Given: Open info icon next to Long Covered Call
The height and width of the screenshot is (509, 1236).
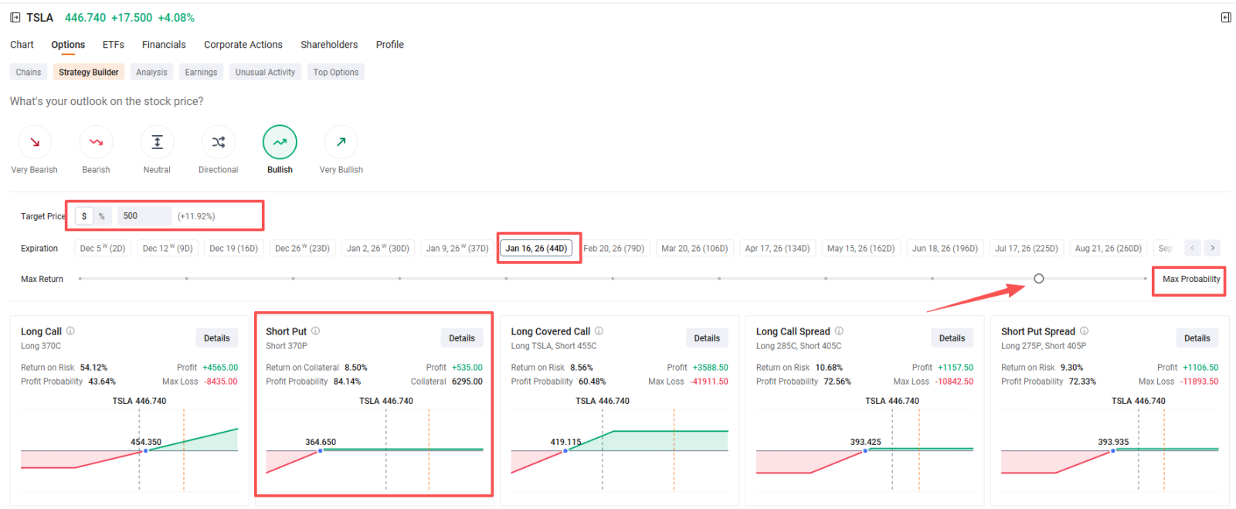Looking at the screenshot, I should coord(599,331).
